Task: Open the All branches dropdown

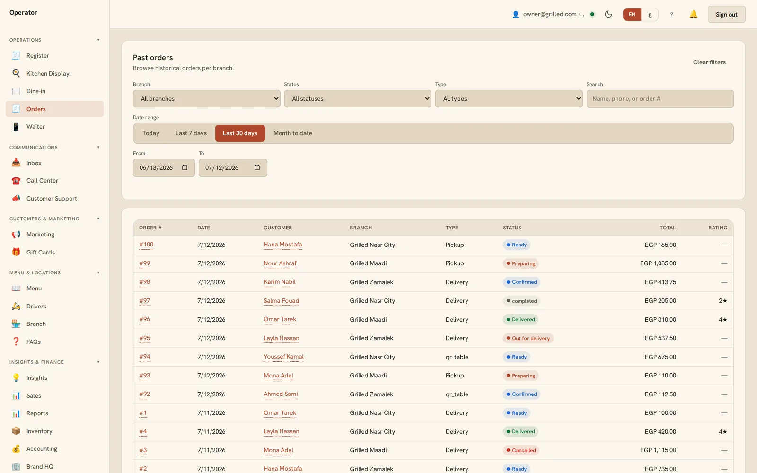Action: tap(207, 99)
